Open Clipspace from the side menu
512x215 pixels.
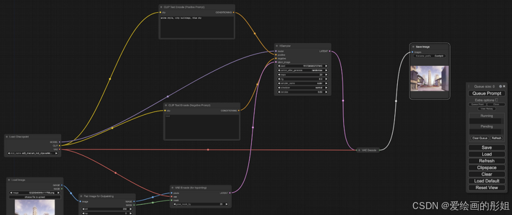click(x=487, y=168)
